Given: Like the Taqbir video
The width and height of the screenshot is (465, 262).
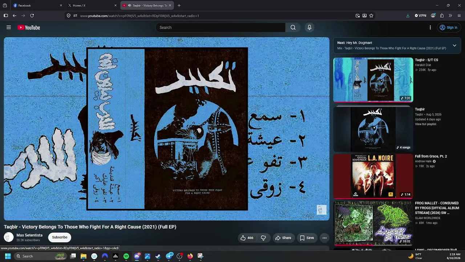Looking at the screenshot, I should 247,238.
